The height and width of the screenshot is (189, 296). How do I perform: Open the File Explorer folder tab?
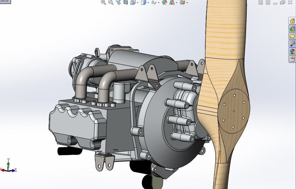coord(292,36)
